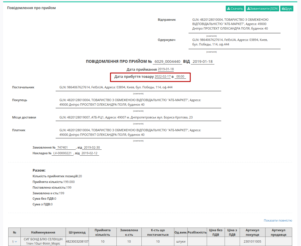The image size is (301, 246).
Task: Click the Відправник label
Action: [167, 20]
